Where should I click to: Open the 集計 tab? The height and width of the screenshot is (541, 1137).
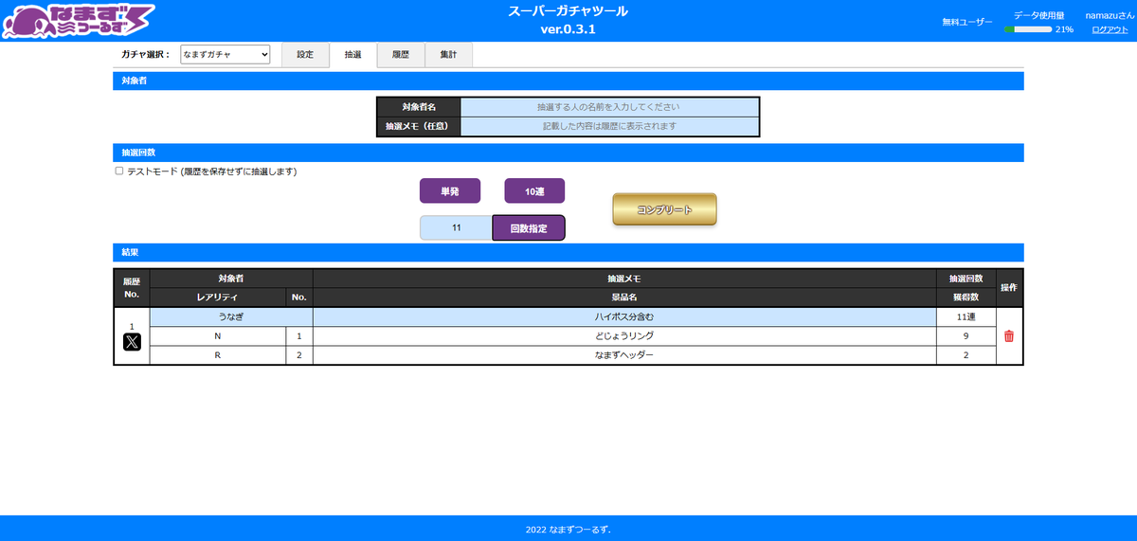448,55
